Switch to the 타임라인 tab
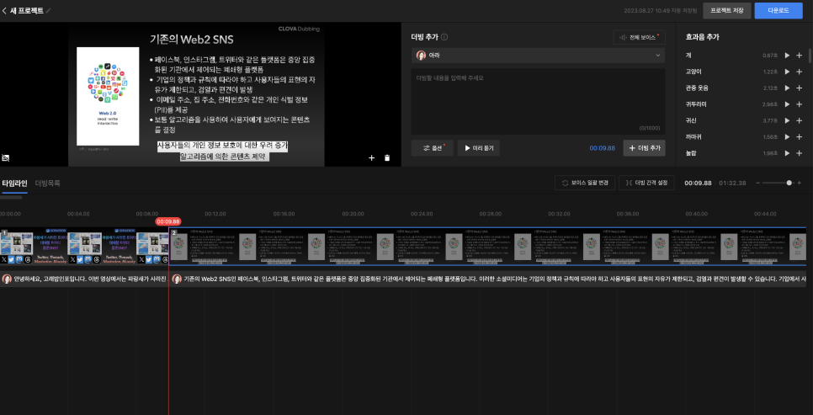Image resolution: width=813 pixels, height=415 pixels. point(14,184)
